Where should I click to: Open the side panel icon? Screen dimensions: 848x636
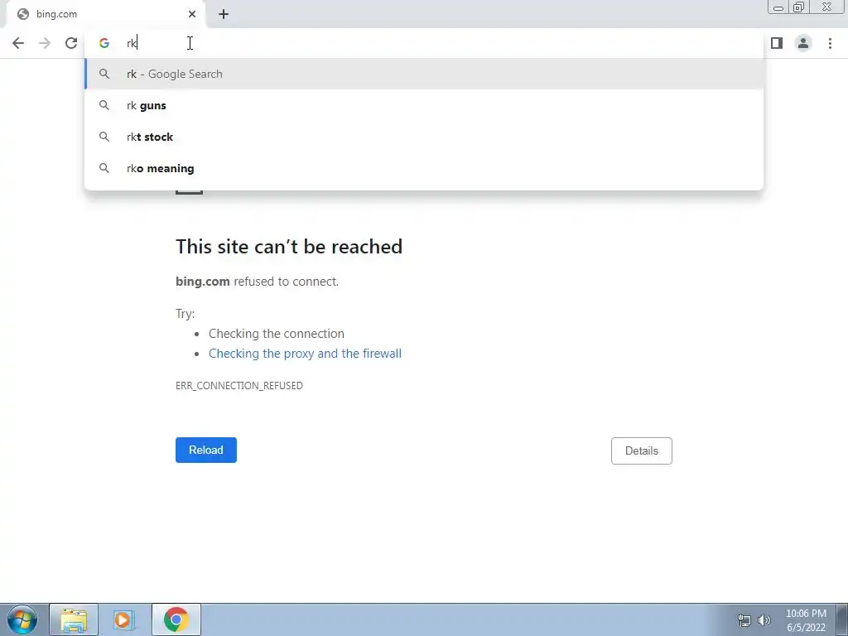(777, 43)
